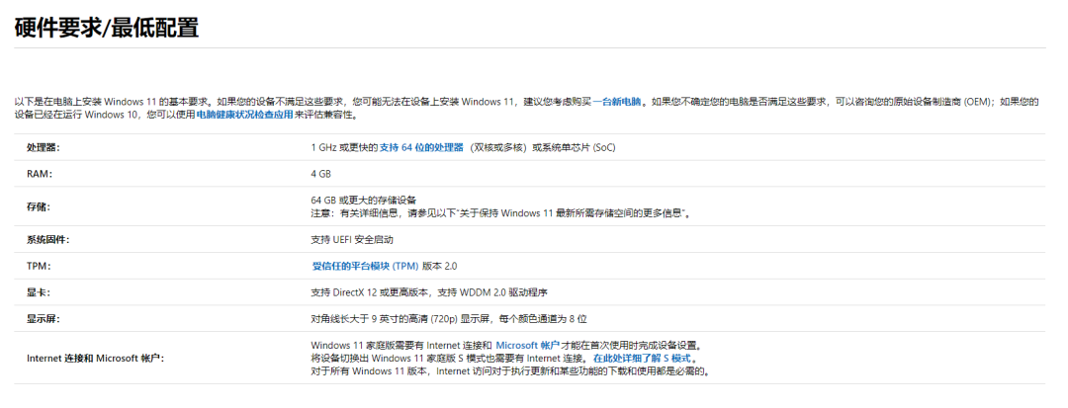Select the 显卡: row label

tap(39, 292)
